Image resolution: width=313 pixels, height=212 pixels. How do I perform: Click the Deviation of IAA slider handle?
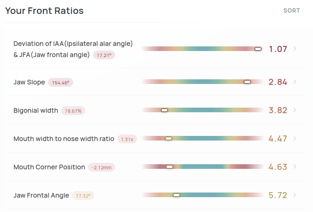[258, 49]
